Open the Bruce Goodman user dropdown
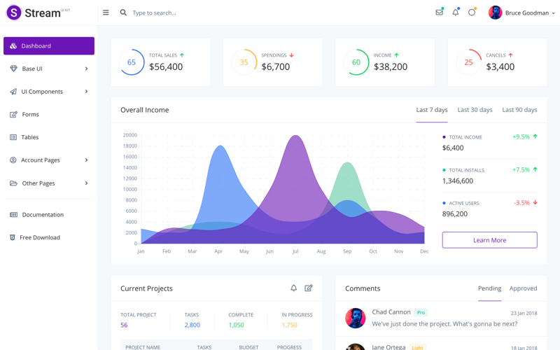The width and height of the screenshot is (560, 350). click(521, 13)
